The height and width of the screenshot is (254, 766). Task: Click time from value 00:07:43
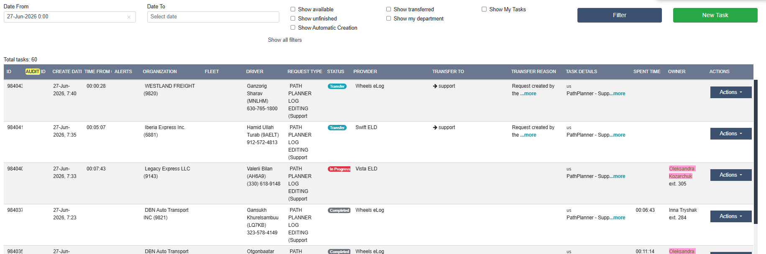pyautogui.click(x=96, y=169)
